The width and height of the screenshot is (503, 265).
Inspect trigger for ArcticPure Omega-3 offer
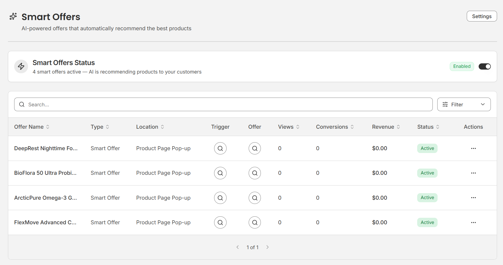point(220,198)
